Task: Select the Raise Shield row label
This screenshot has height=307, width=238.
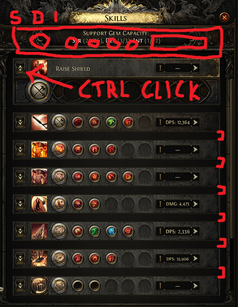Action: [73, 69]
